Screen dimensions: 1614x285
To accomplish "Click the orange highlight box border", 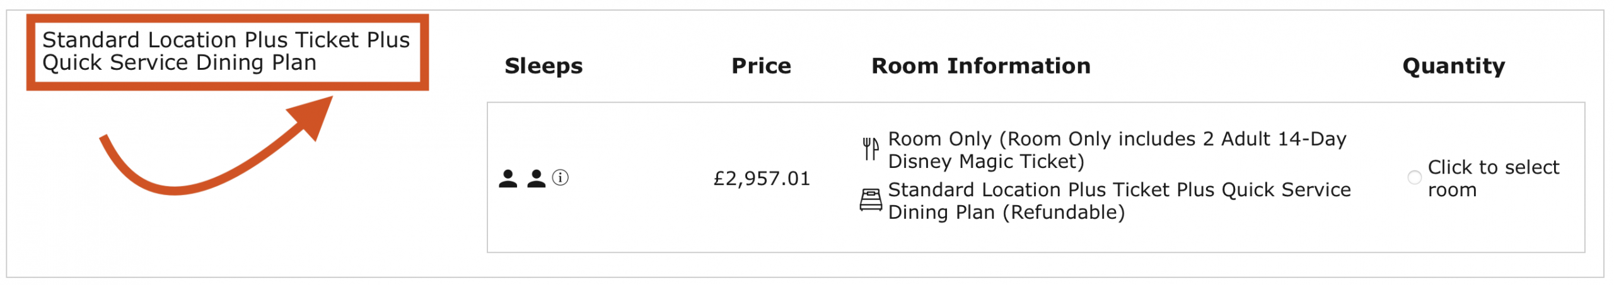I will pyautogui.click(x=227, y=18).
